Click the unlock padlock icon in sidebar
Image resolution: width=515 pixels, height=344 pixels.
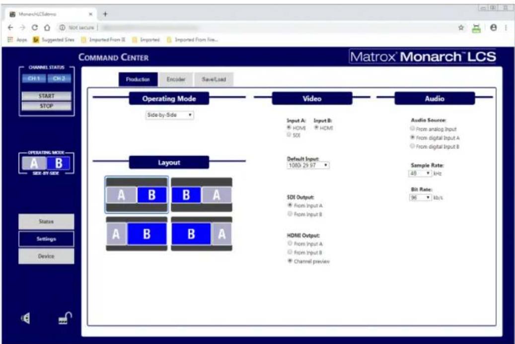click(65, 318)
